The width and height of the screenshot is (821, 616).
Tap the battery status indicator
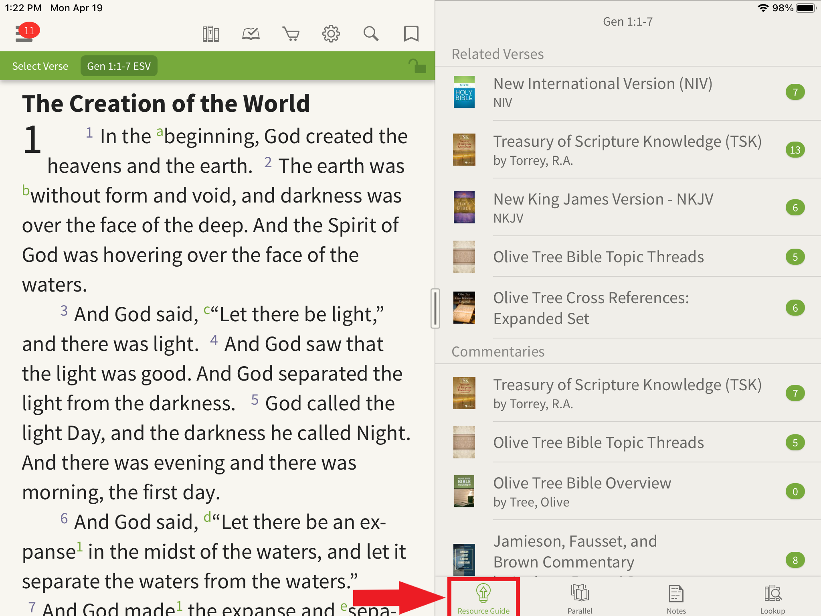(806, 8)
